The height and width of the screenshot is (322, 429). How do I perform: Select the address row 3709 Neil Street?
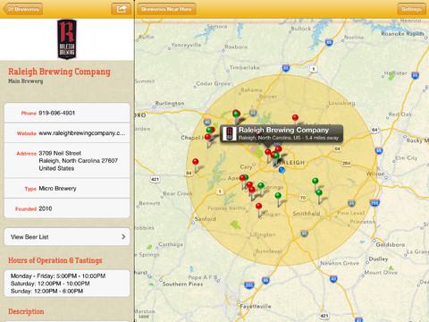pyautogui.click(x=67, y=161)
